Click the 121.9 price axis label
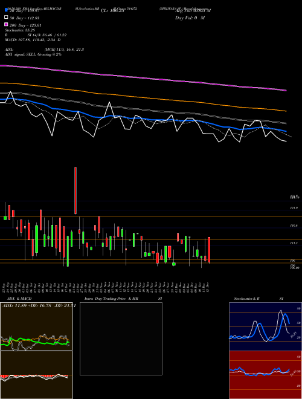Image resolution: width=302 pixels, height=399 pixels. coord(294,208)
